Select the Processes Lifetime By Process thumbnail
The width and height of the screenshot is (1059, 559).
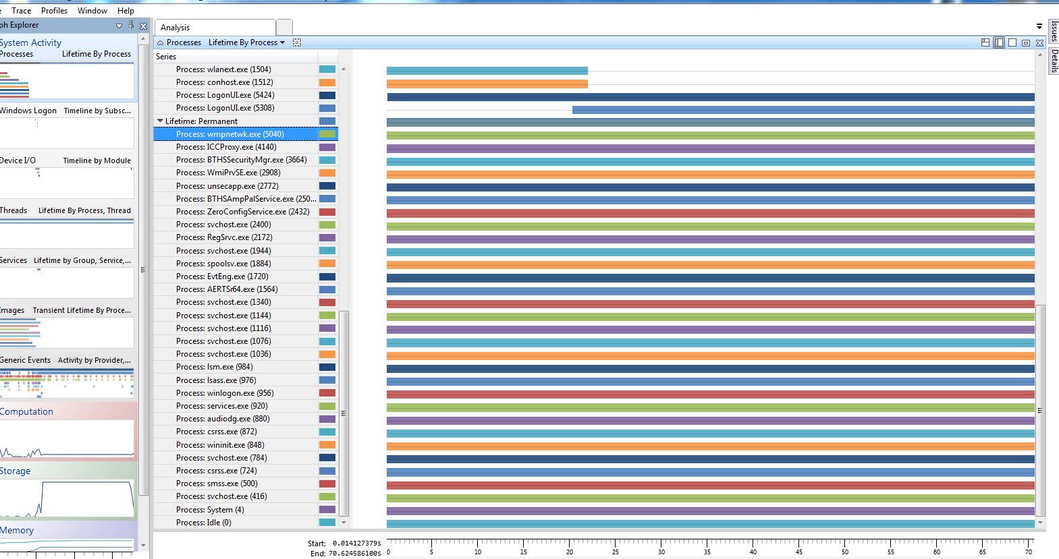[x=67, y=82]
